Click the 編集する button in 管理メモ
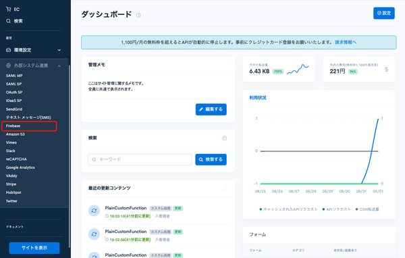This screenshot has height=258, width=405. coord(211,109)
